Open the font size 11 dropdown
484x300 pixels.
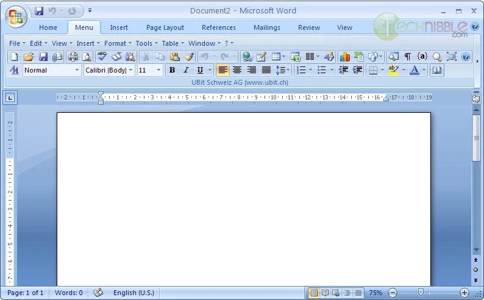[158, 70]
